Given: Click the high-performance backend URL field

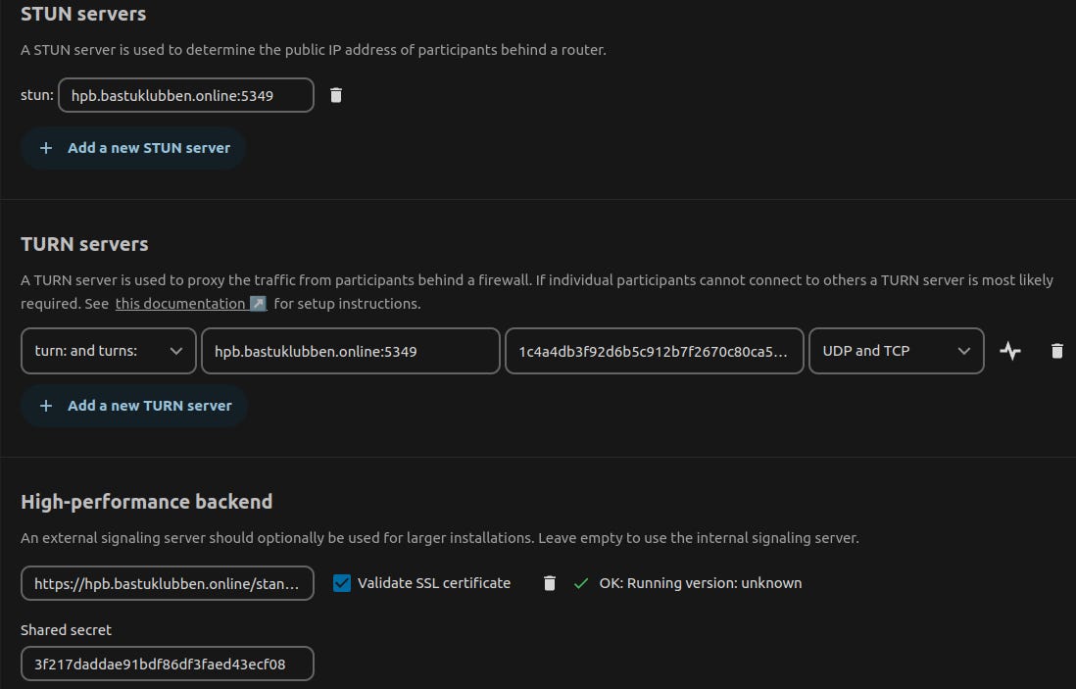Looking at the screenshot, I should pyautogui.click(x=167, y=582).
